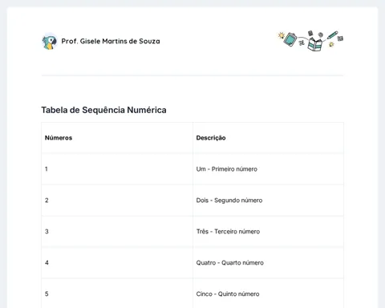
Task: Click the lightbulb beside the tablet
Action: [281, 35]
